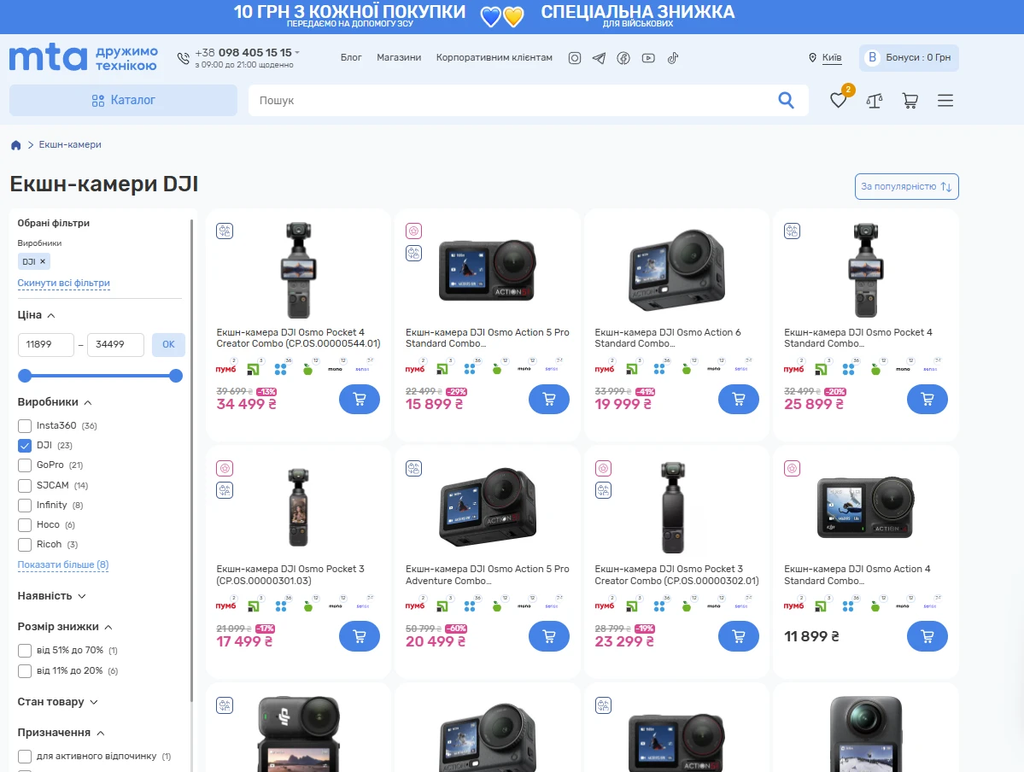Click the minimum price slider handle

(x=25, y=376)
